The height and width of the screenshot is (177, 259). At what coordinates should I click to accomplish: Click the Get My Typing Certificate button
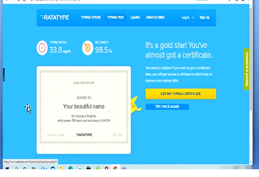[x=180, y=94]
